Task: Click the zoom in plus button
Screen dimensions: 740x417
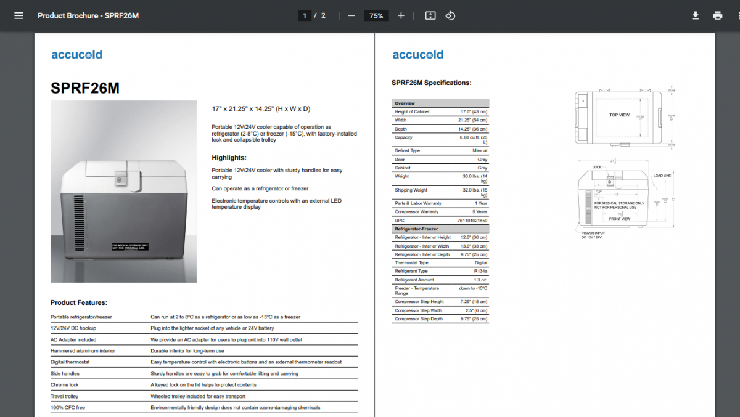Action: coord(401,15)
